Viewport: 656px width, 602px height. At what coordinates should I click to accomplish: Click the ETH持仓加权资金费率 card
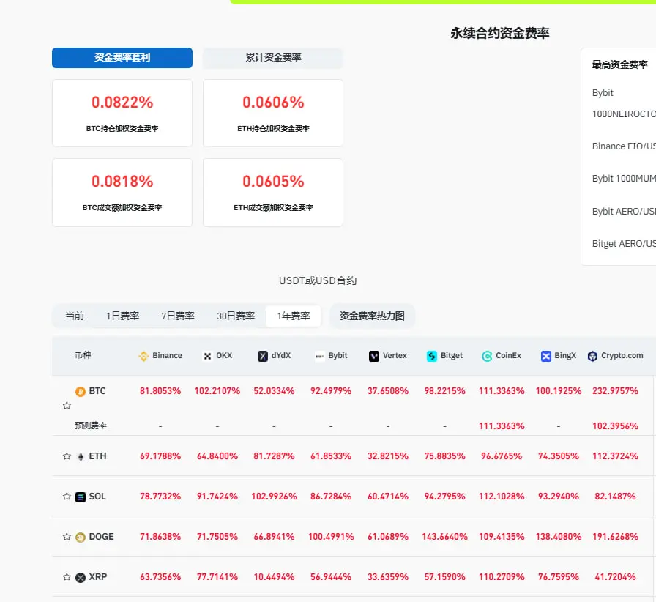273,113
